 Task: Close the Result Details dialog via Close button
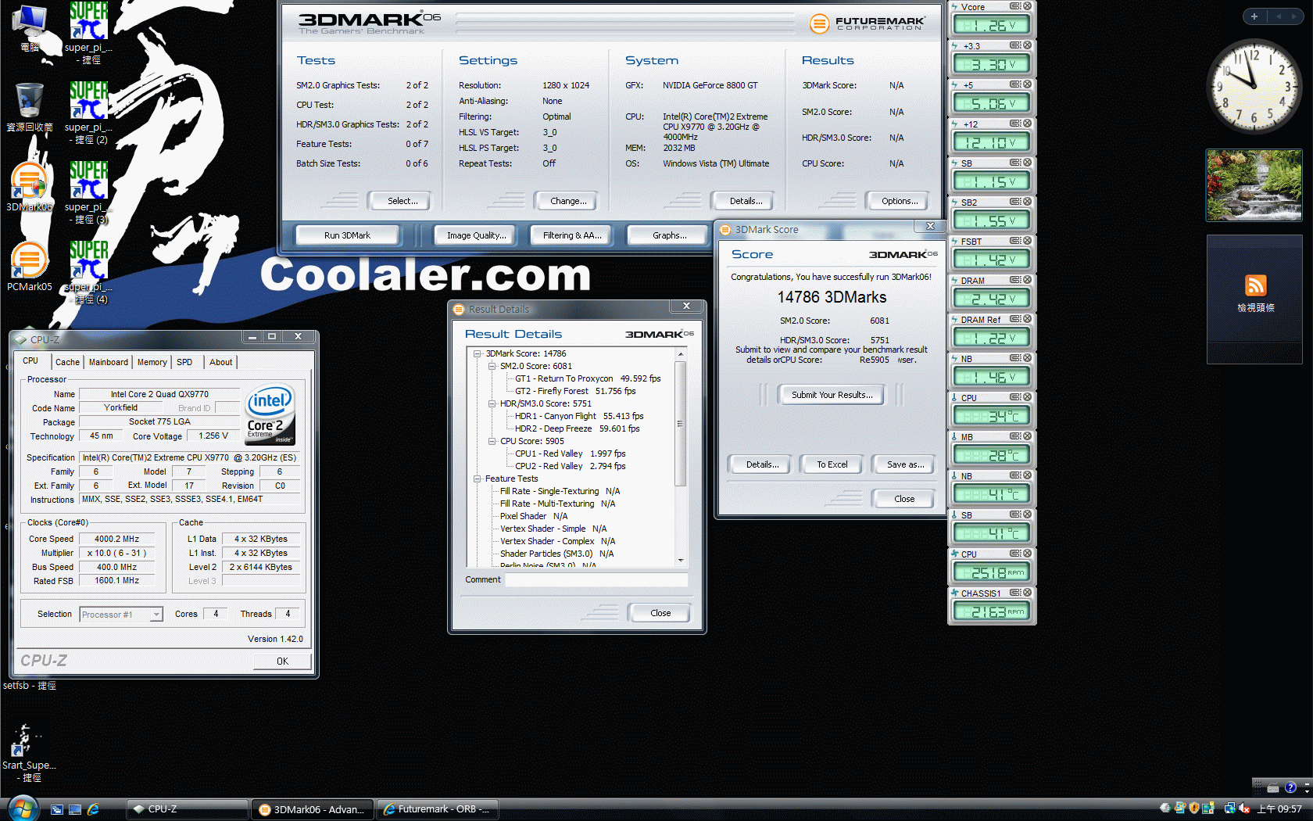click(660, 613)
